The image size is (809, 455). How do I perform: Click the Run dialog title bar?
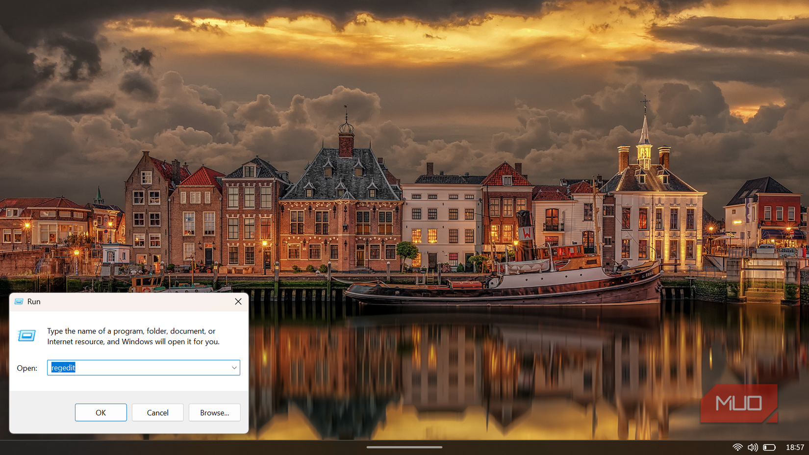click(x=123, y=302)
